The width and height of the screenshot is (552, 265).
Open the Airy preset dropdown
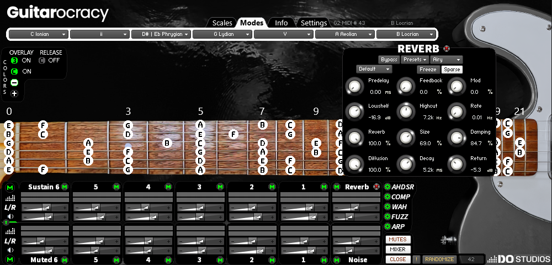447,60
